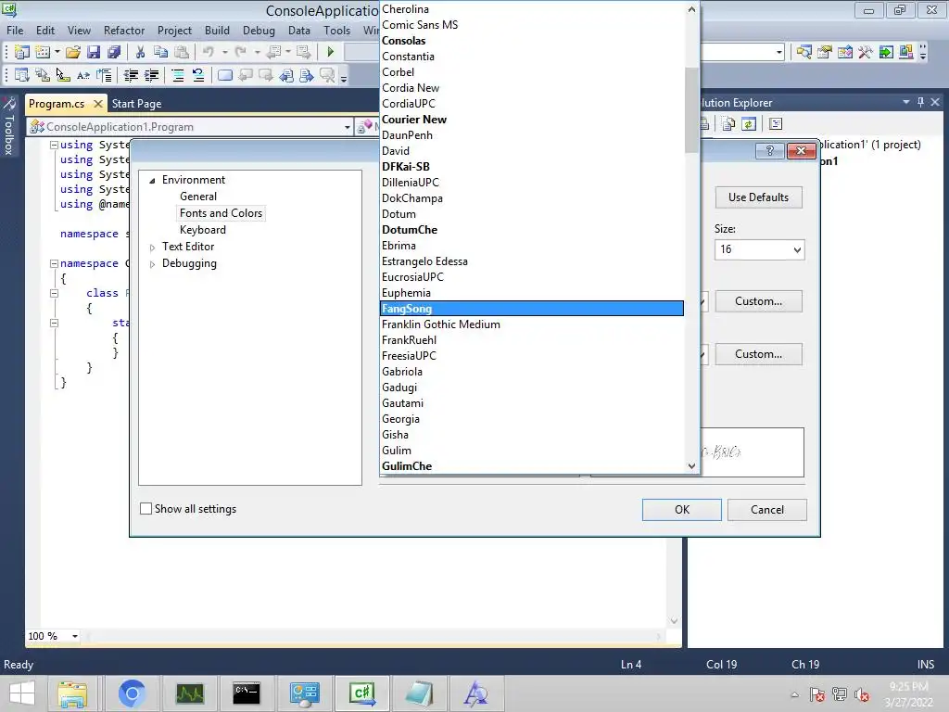Choose Consolas from font list
949x712 pixels.
(532, 41)
